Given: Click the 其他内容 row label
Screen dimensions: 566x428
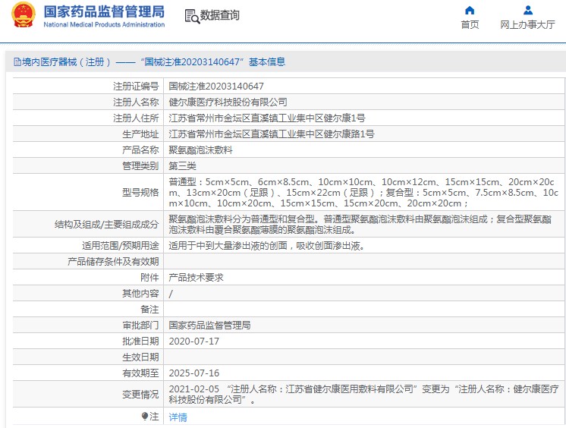Looking at the screenshot, I should pos(140,293).
